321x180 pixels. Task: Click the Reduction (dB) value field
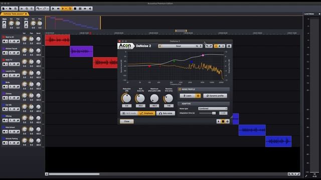127,105
